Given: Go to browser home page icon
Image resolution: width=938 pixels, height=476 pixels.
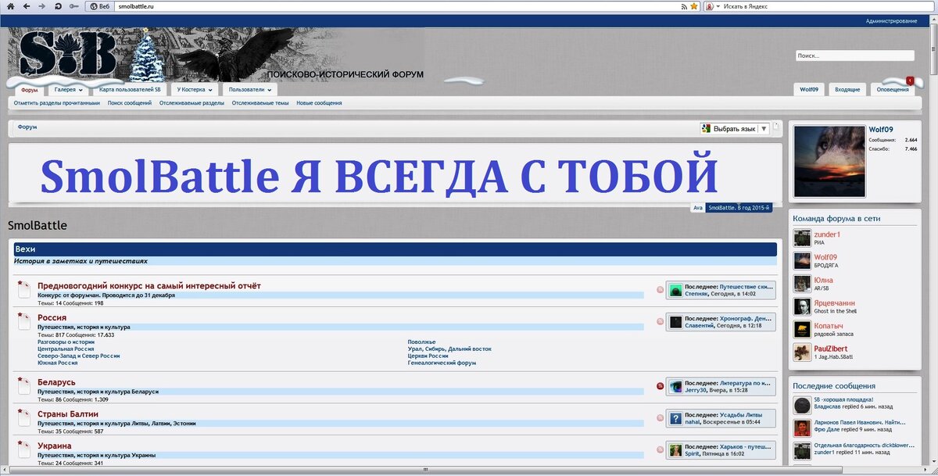Looking at the screenshot, I should (x=10, y=6).
